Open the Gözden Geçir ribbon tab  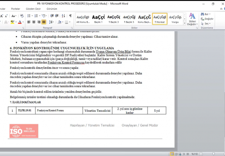click(33, 9)
